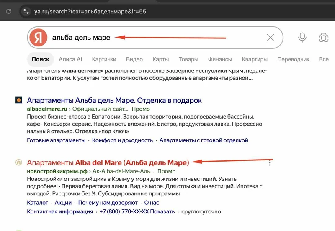Open site information icon in address bar
The image size is (335, 231).
click(x=26, y=11)
